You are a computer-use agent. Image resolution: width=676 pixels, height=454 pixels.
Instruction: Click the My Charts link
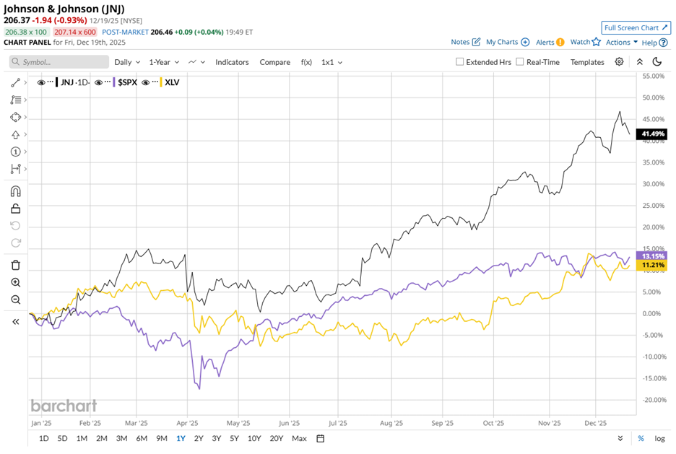tap(507, 43)
